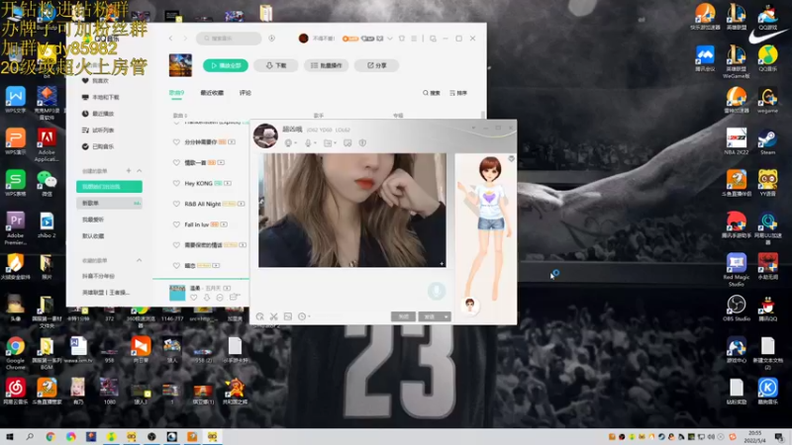Open send button dropdown arrow in QQ chat
792x445 pixels.
click(x=446, y=316)
